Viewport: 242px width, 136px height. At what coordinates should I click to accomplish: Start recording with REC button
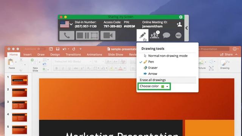[178, 36]
